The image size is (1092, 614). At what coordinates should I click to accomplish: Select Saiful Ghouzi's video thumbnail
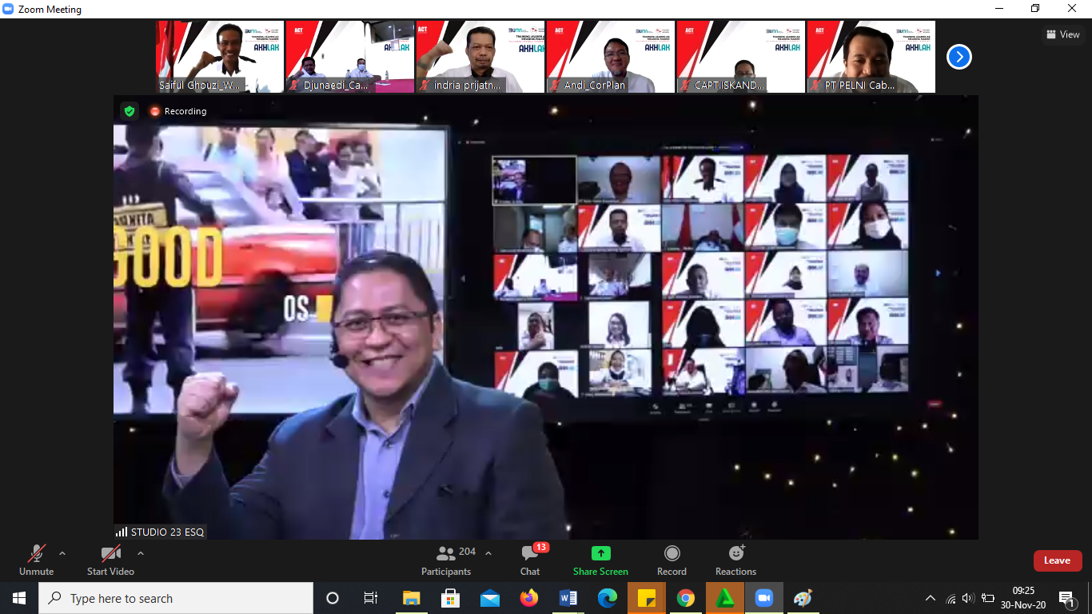click(220, 57)
